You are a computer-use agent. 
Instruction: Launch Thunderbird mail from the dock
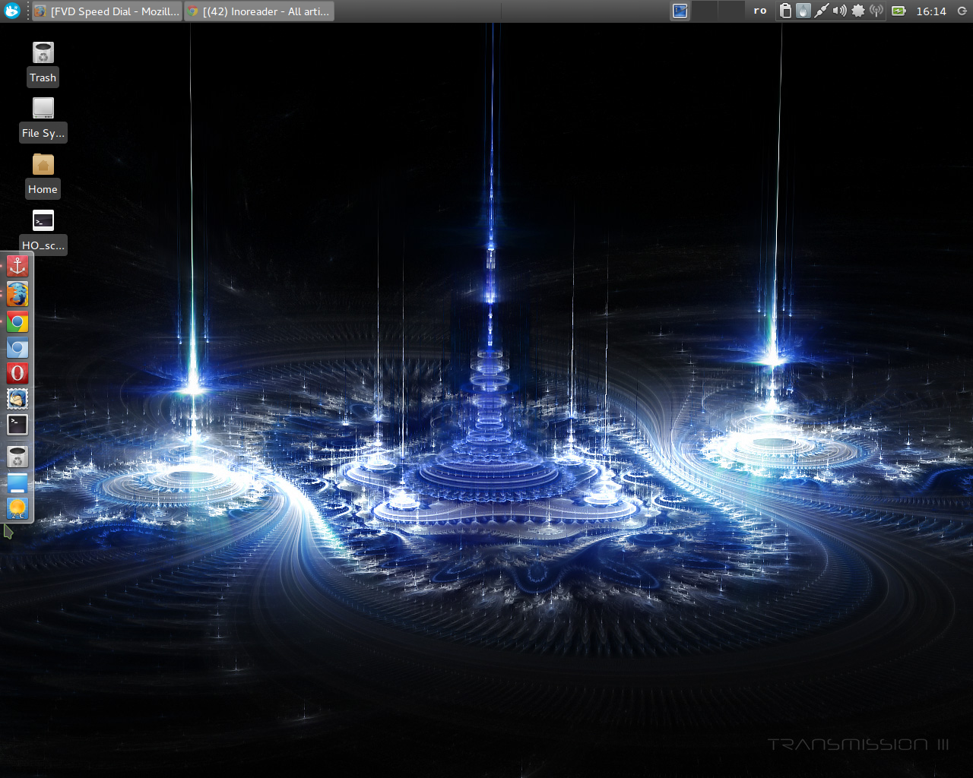click(x=17, y=399)
